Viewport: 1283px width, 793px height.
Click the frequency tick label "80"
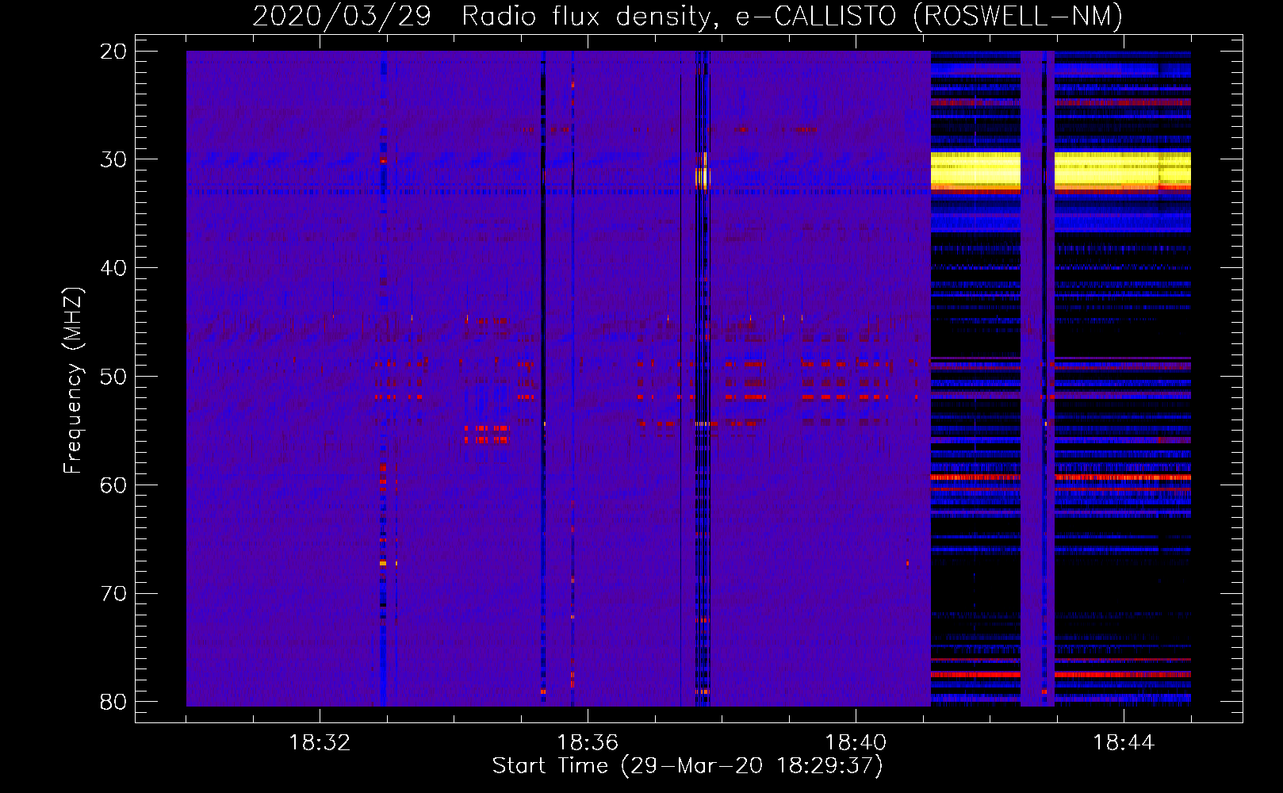[x=113, y=702]
